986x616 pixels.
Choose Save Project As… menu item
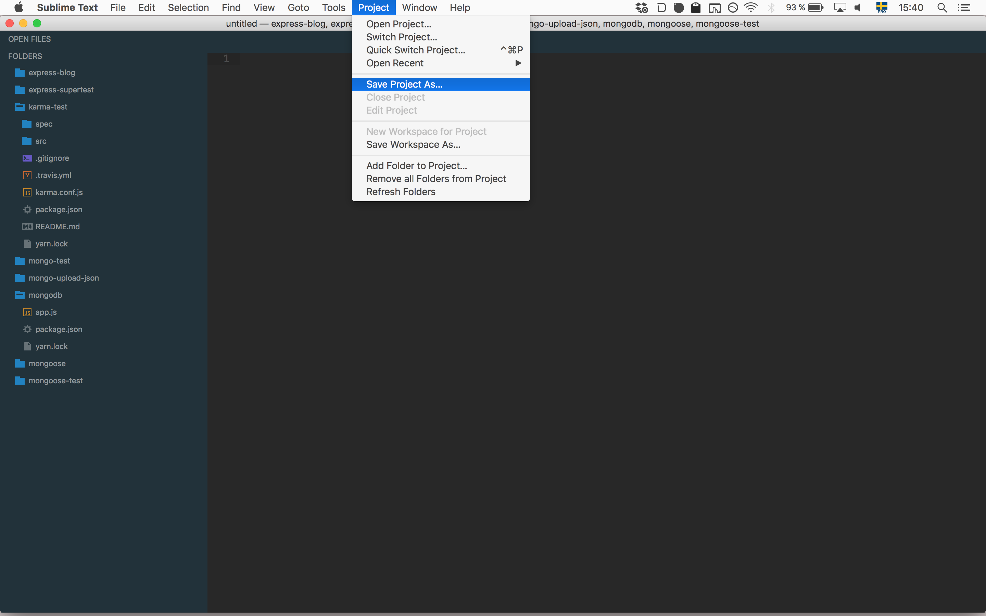(x=404, y=84)
